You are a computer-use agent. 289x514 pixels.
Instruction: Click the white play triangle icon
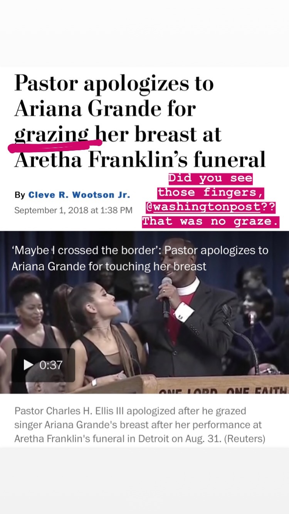28,365
